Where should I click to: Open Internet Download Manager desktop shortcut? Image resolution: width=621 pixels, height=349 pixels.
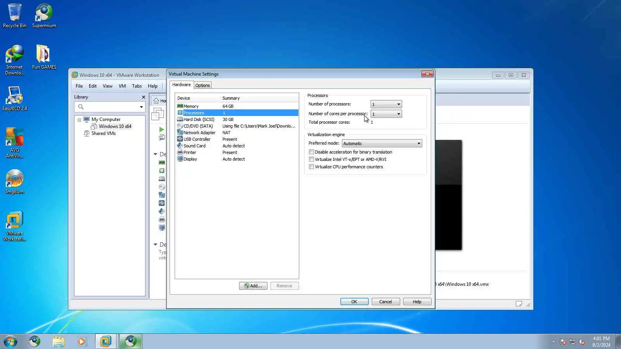pyautogui.click(x=15, y=60)
